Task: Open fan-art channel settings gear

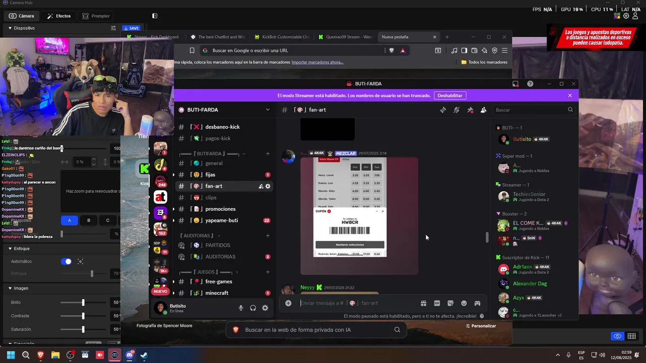Action: [268, 186]
